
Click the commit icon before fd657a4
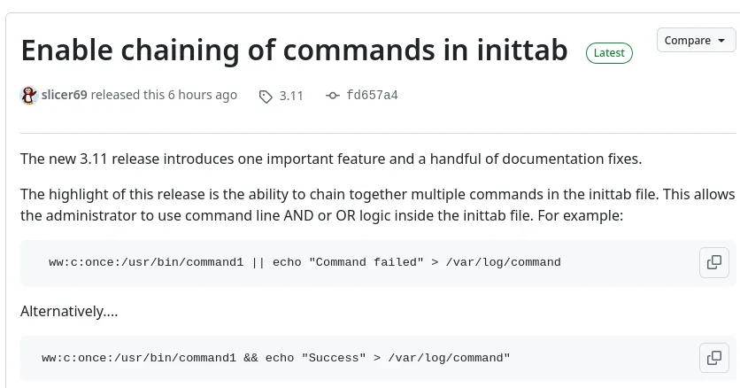(x=332, y=96)
